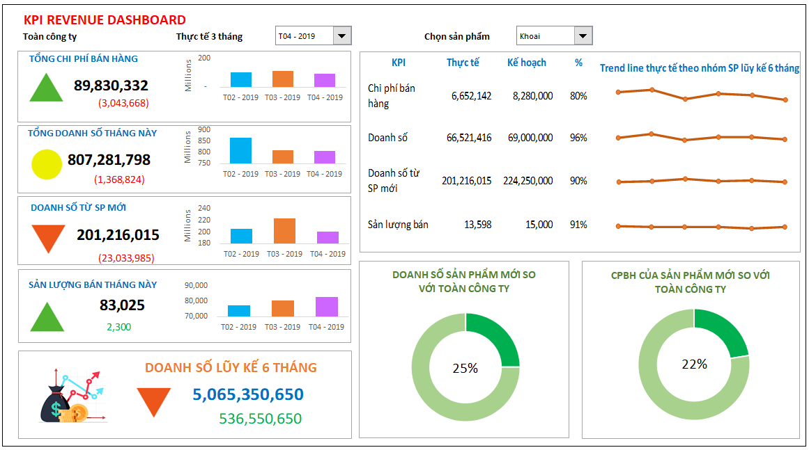Click orange down triangle beside 5,065,350,650

[154, 402]
